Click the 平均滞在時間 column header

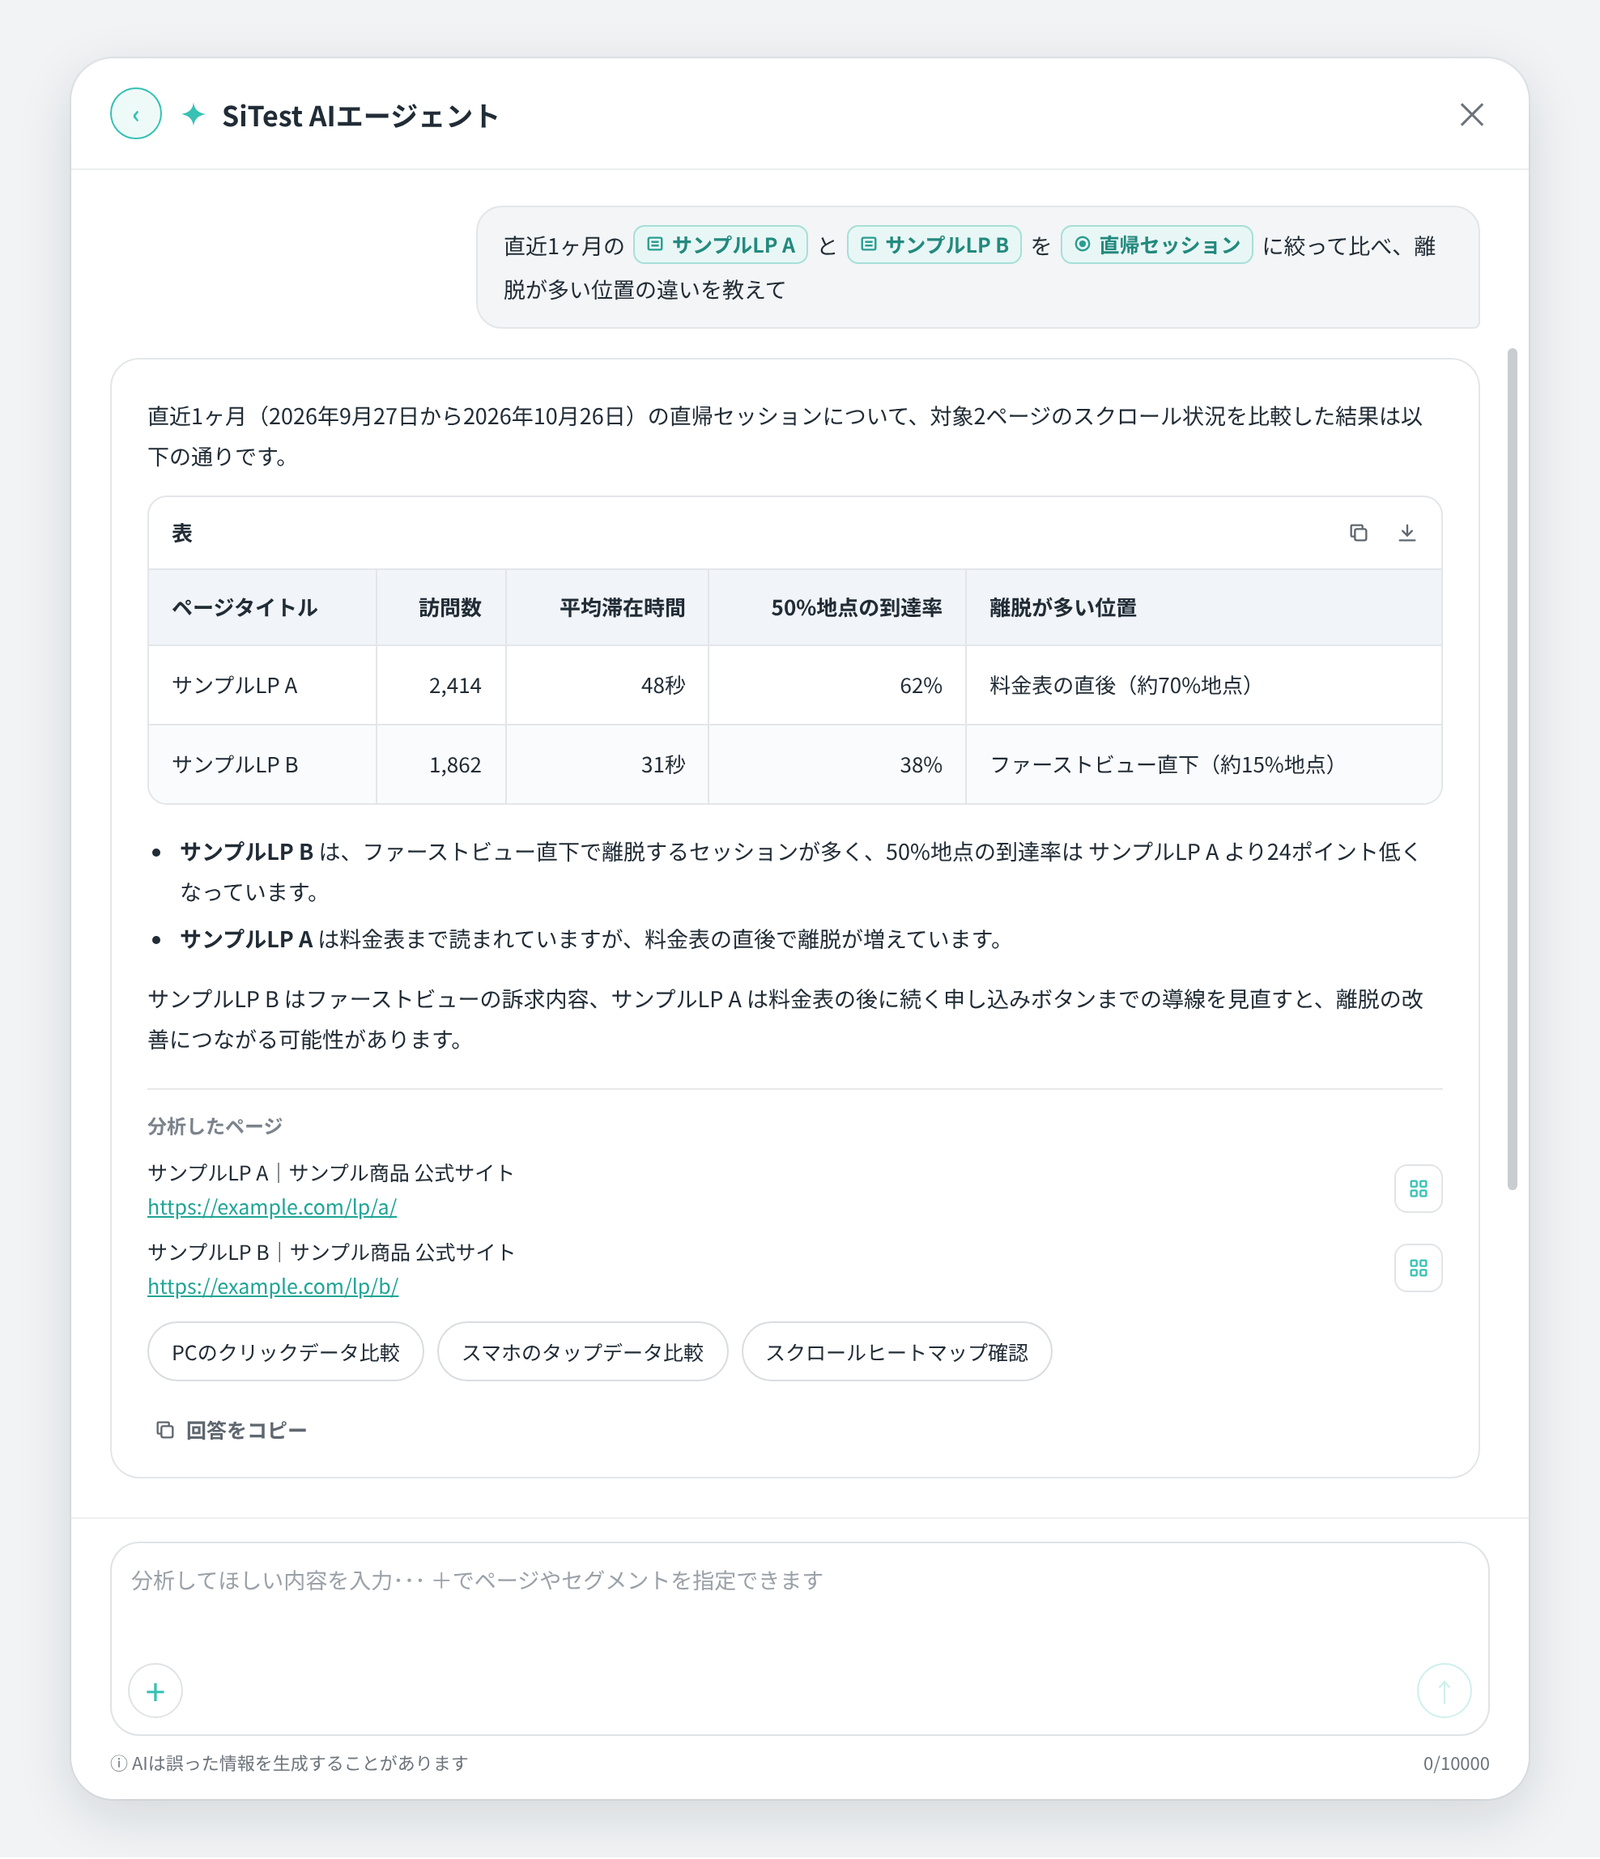[606, 607]
